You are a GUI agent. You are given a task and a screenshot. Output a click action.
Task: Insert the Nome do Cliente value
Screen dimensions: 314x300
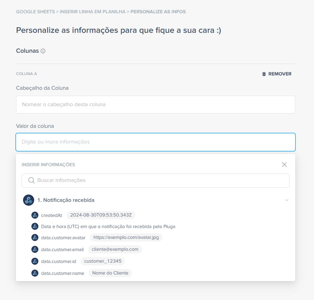pos(110,273)
